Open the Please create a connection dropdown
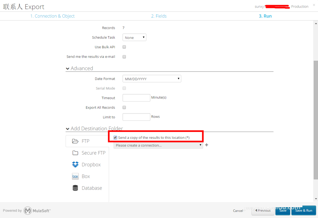Viewport: 318px width, 218px height. [x=158, y=145]
